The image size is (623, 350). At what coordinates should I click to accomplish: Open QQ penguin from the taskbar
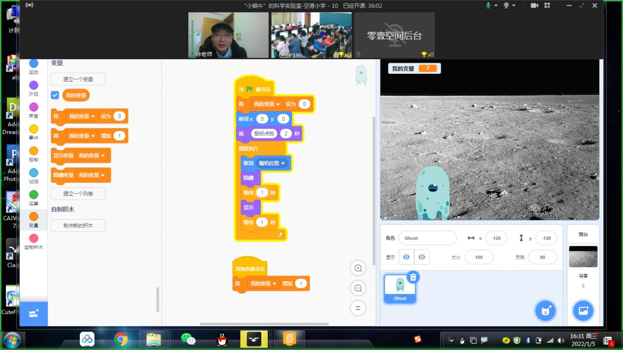[x=222, y=339]
